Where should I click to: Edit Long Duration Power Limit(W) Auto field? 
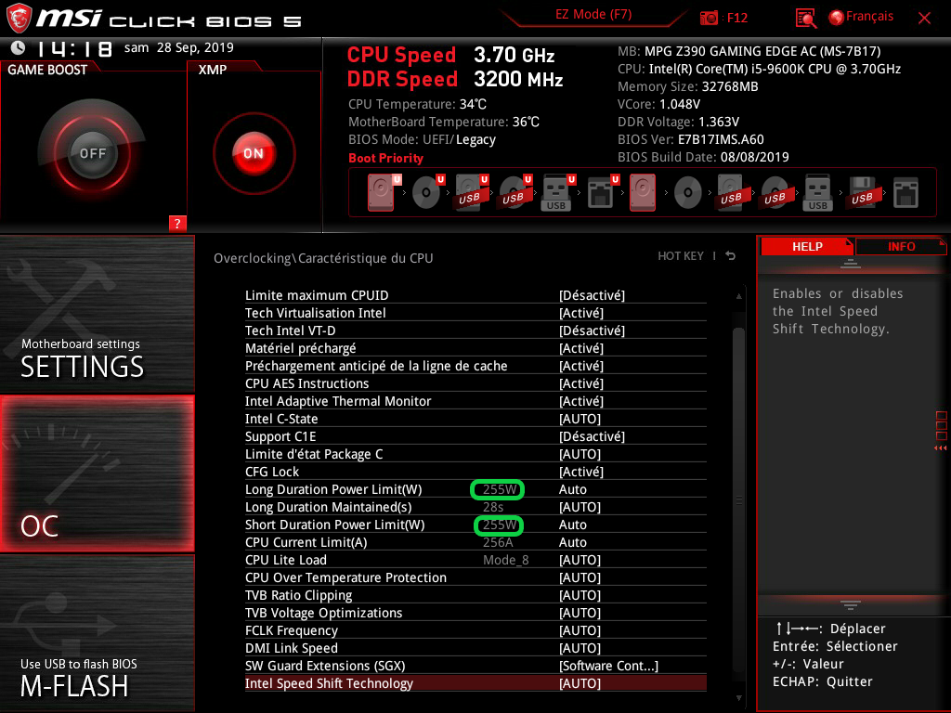point(572,489)
